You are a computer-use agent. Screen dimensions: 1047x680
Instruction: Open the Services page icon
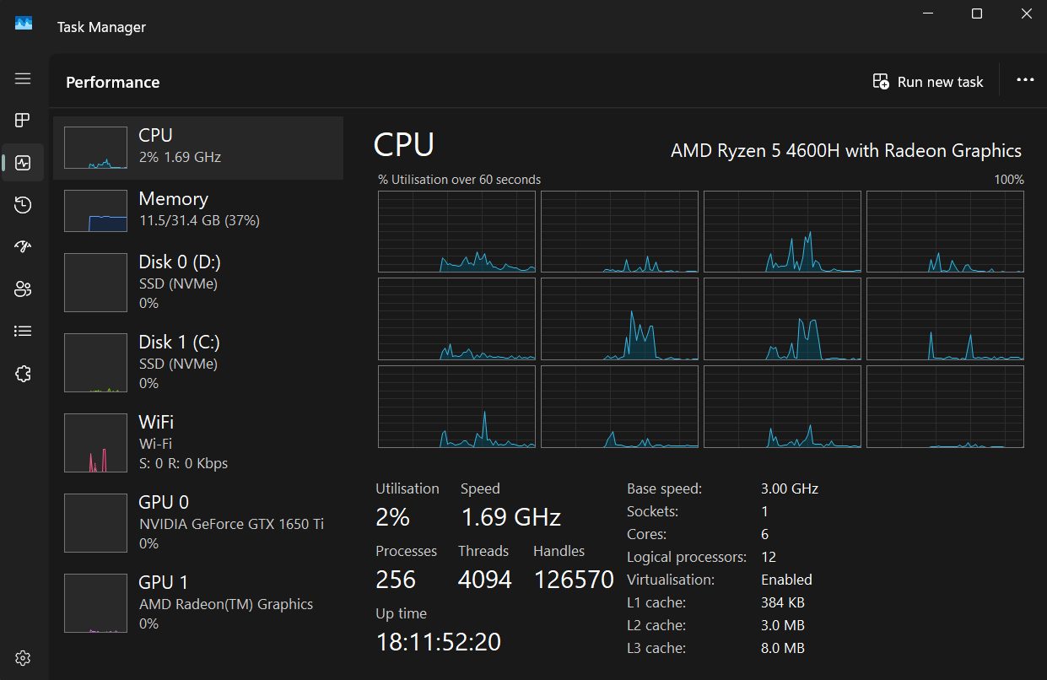[23, 374]
